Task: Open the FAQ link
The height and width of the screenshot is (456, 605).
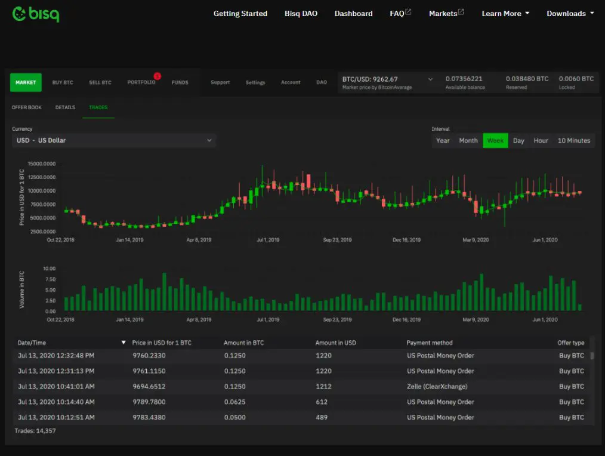Action: [397, 14]
